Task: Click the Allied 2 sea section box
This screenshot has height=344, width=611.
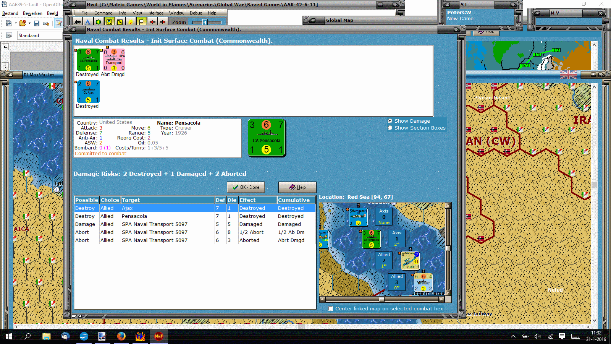Action: pyautogui.click(x=384, y=260)
